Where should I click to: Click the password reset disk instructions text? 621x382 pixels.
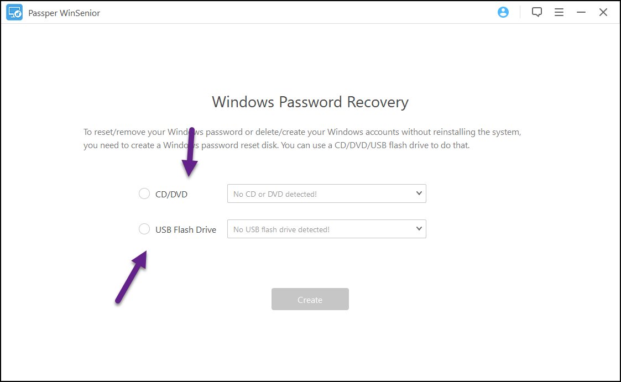pos(302,139)
